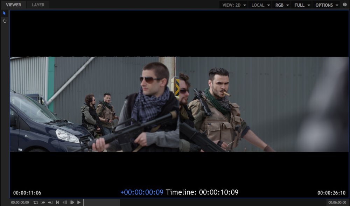This screenshot has height=206, width=350.
Task: Open the View: 2D dropdown
Action: [234, 5]
